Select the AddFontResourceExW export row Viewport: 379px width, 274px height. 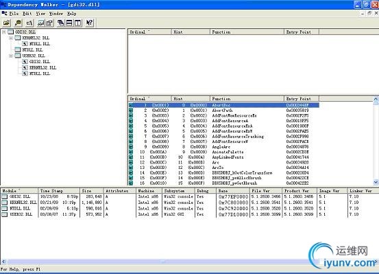tap(224, 131)
